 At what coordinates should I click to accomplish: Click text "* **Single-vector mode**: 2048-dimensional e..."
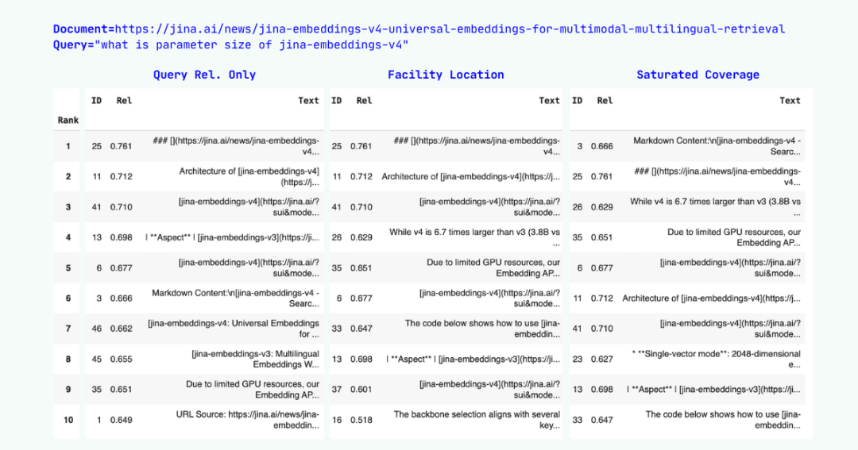coord(716,360)
